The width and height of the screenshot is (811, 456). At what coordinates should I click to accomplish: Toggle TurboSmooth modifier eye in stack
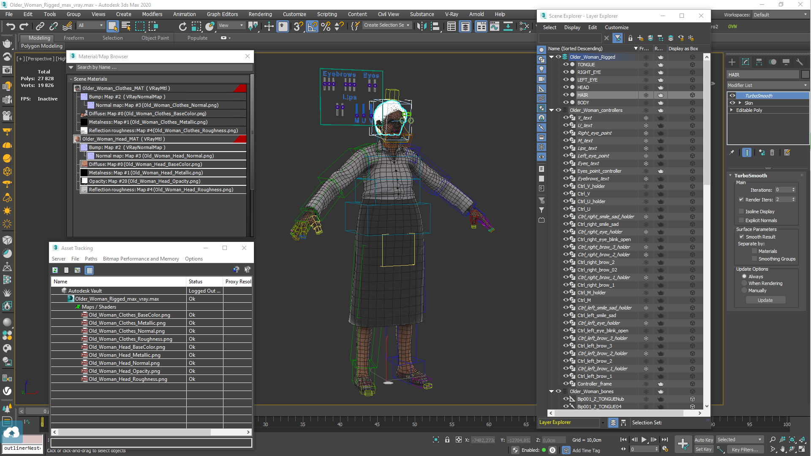(732, 96)
